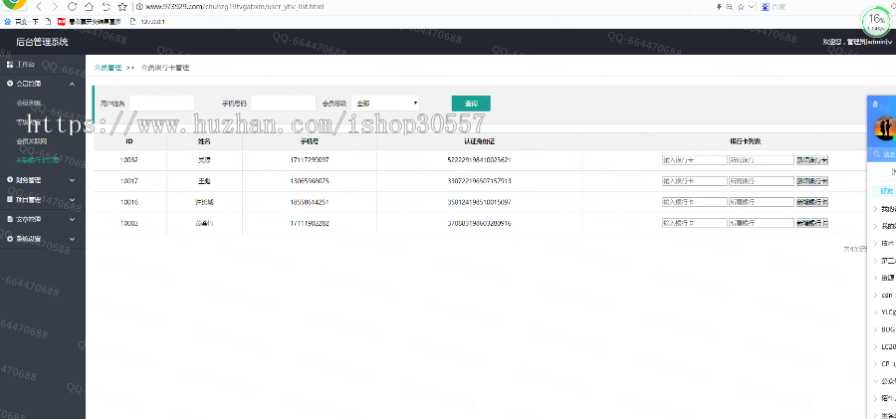Click 新增银行卡 button for ID 10016
896x419 pixels.
[812, 202]
